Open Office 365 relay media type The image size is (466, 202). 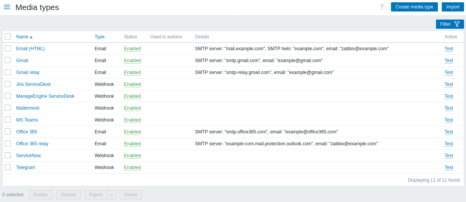(32, 144)
